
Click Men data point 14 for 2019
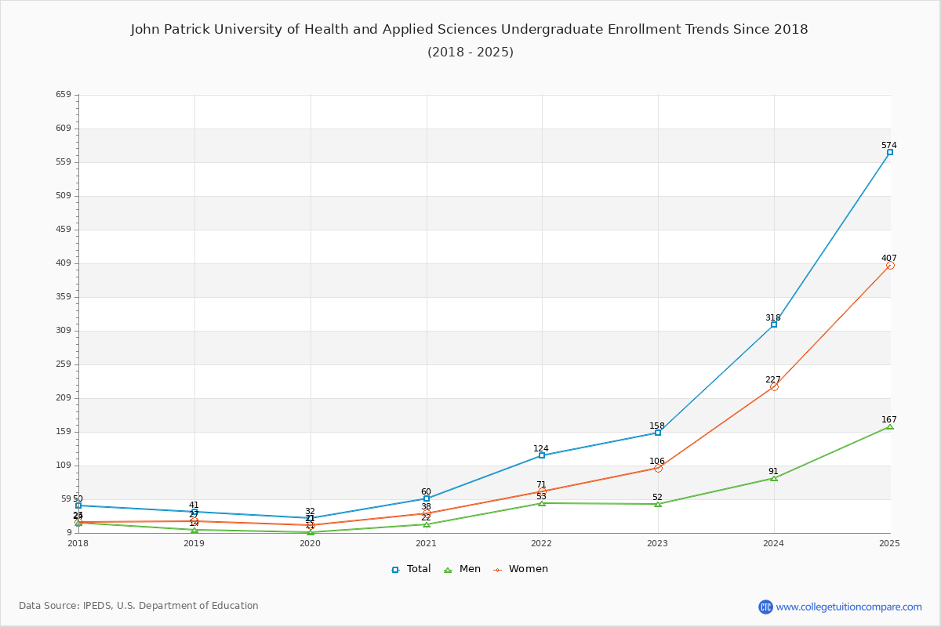click(x=194, y=530)
